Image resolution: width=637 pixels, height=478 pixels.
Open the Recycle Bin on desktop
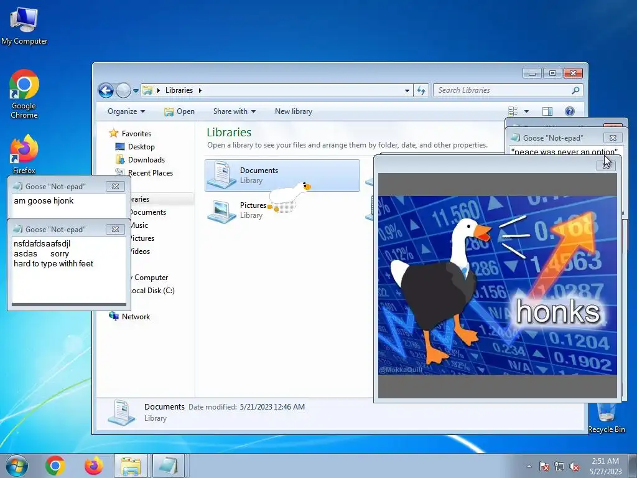[607, 418]
